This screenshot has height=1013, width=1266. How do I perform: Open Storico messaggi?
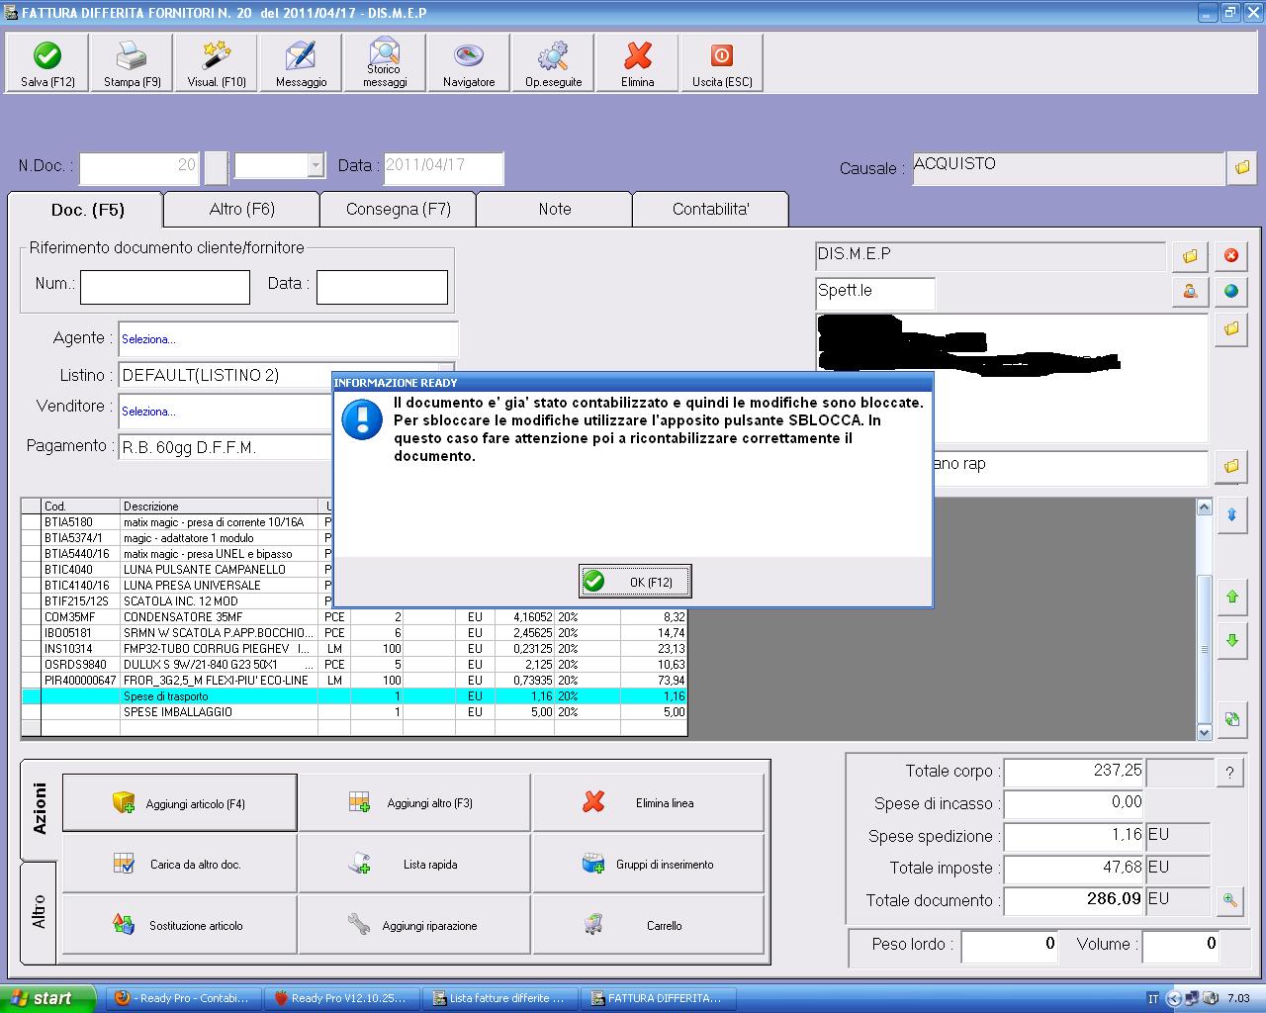[385, 64]
